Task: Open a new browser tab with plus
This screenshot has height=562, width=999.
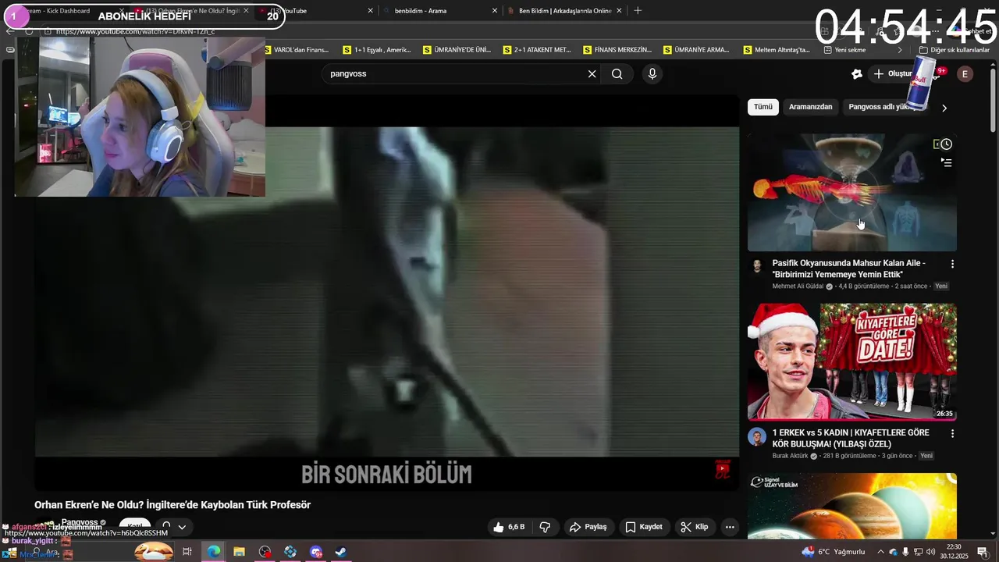Action: pos(638,11)
